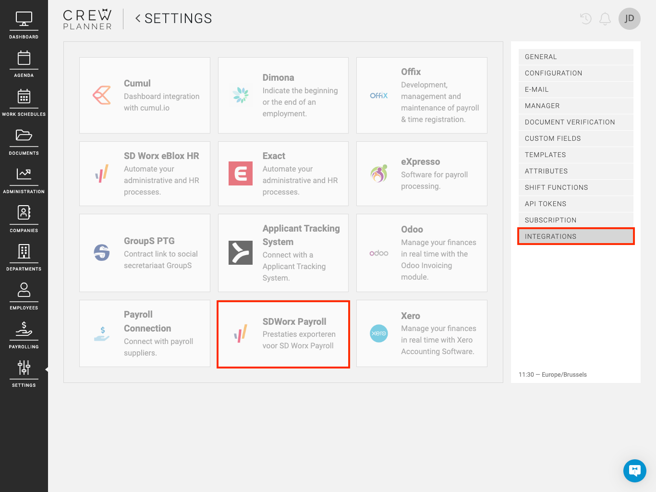Open the Payrolling section
The image size is (656, 492).
click(x=24, y=335)
